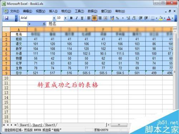
Task: Decrease decimal places icon
Action: [134, 18]
